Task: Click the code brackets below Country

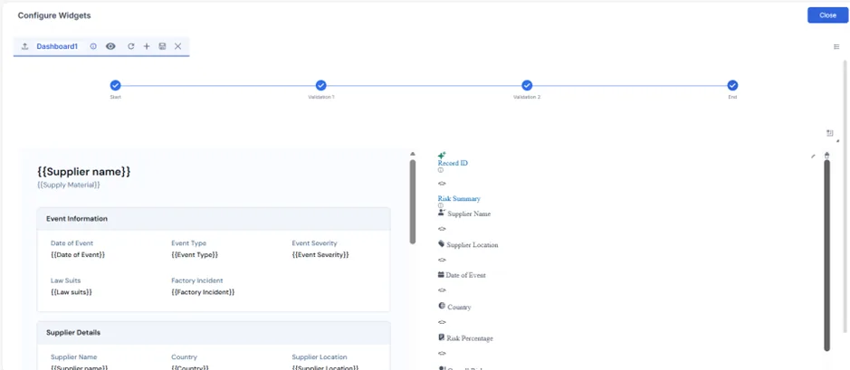Action: (x=442, y=322)
